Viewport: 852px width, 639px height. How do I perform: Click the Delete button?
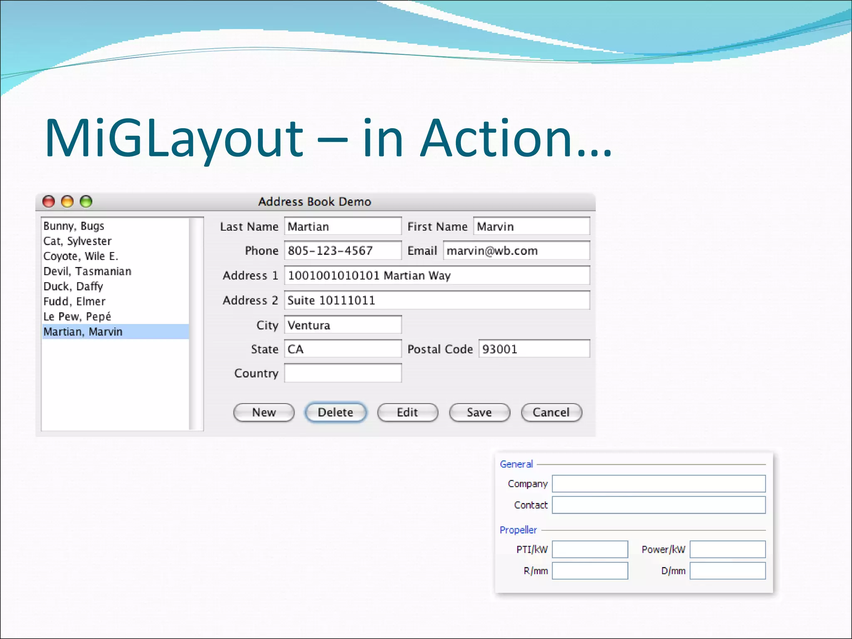pyautogui.click(x=336, y=412)
